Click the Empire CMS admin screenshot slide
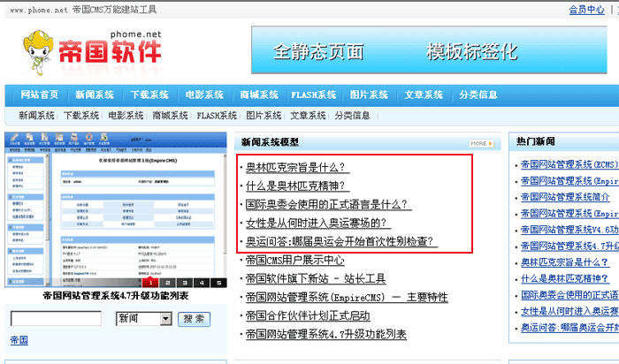 pyautogui.click(x=115, y=209)
